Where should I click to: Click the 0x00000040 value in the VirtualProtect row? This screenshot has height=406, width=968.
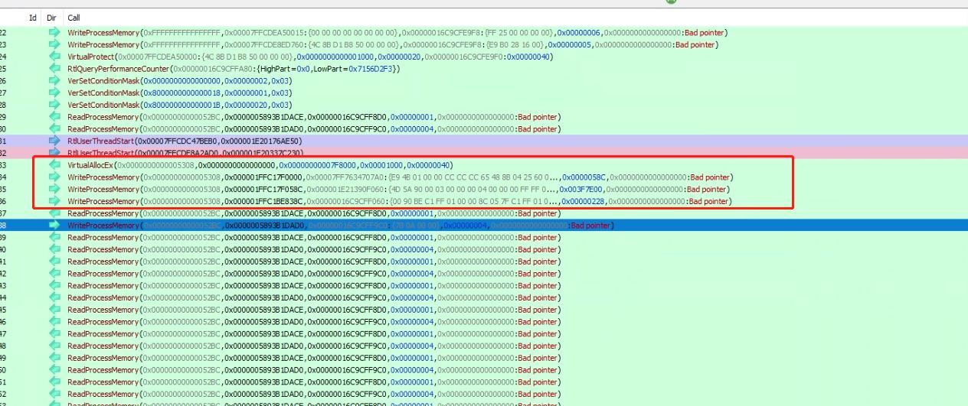coord(528,57)
